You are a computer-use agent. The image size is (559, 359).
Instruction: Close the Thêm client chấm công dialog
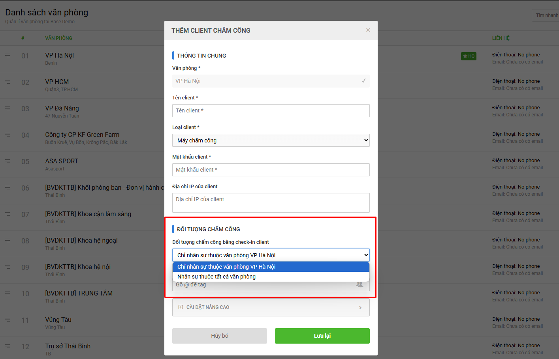tap(368, 30)
